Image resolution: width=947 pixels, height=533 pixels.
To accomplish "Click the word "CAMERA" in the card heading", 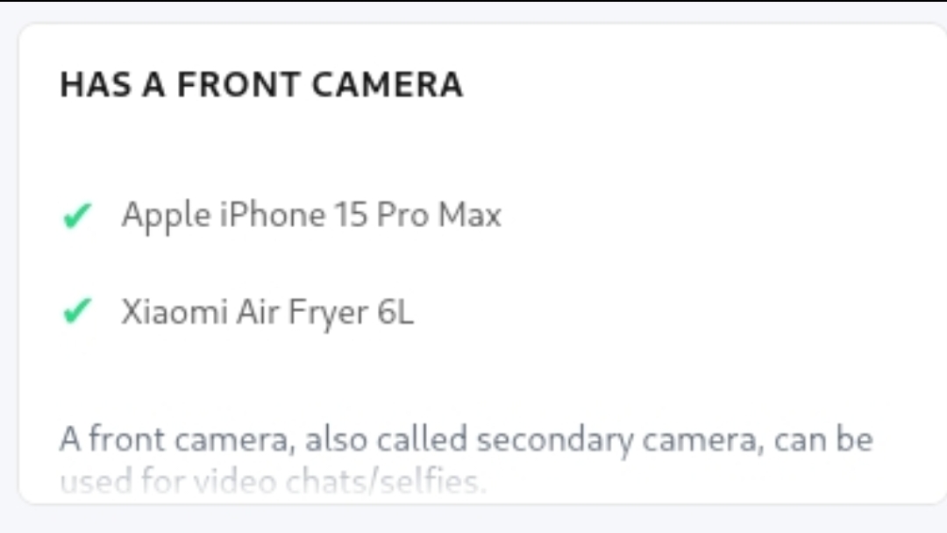I will coord(387,85).
